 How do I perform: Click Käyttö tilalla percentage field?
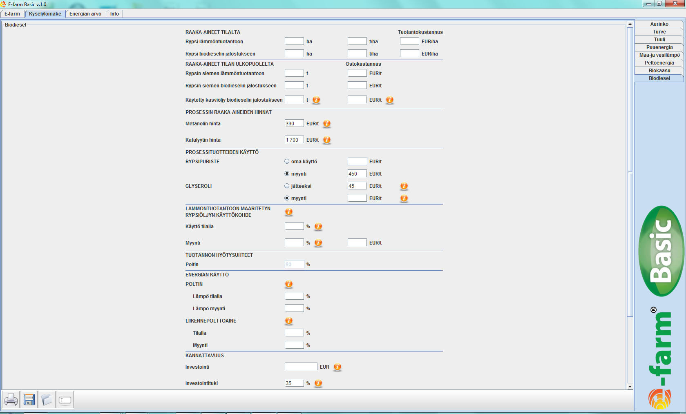pos(294,226)
